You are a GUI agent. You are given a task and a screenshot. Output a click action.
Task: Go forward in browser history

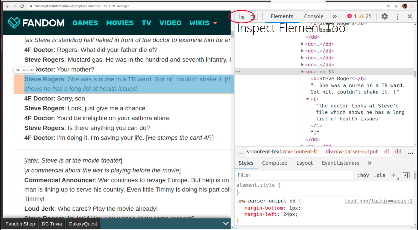(15, 6)
